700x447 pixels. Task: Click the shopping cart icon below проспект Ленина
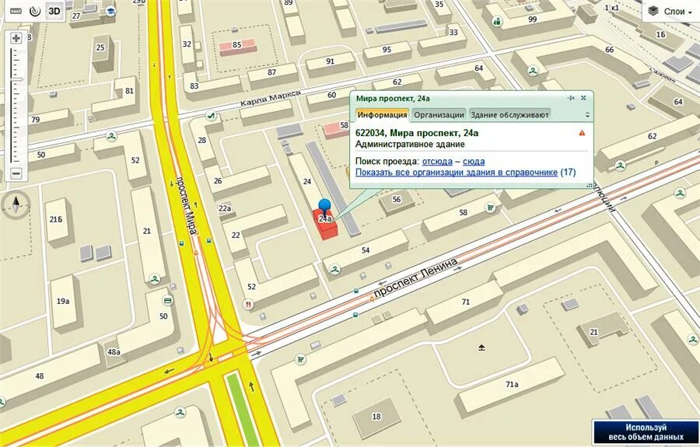pyautogui.click(x=301, y=359)
